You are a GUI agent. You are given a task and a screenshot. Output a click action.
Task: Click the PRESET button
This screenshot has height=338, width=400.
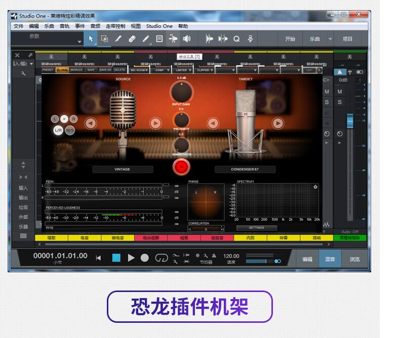tap(48, 70)
